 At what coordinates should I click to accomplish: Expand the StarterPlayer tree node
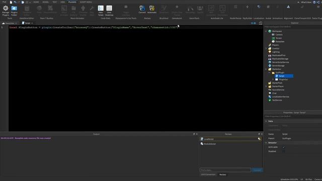point(266,86)
